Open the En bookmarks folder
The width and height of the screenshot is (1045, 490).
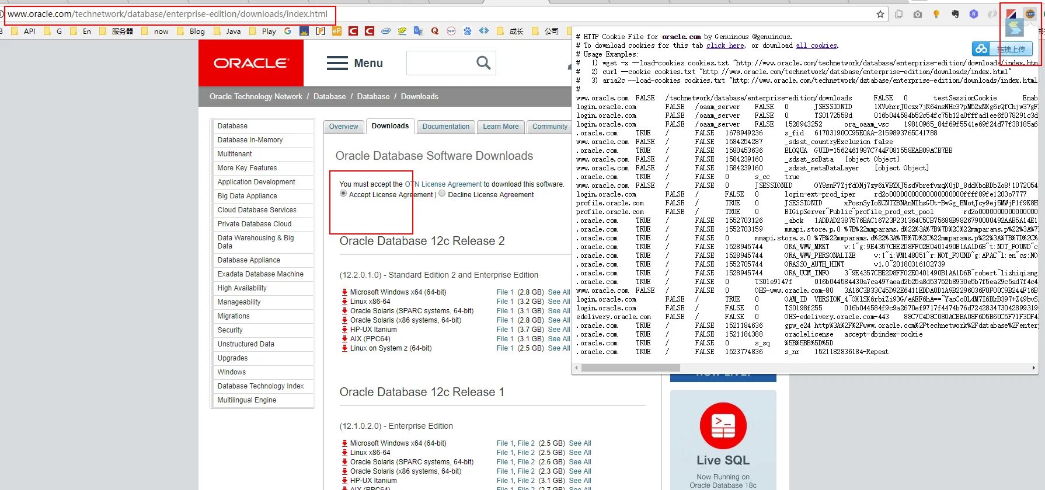click(81, 31)
